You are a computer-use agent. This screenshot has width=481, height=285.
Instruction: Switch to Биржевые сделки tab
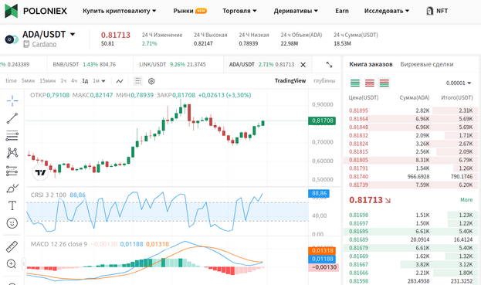(x=427, y=64)
